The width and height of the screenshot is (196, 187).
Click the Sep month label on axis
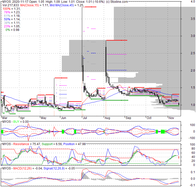coord(128,118)
